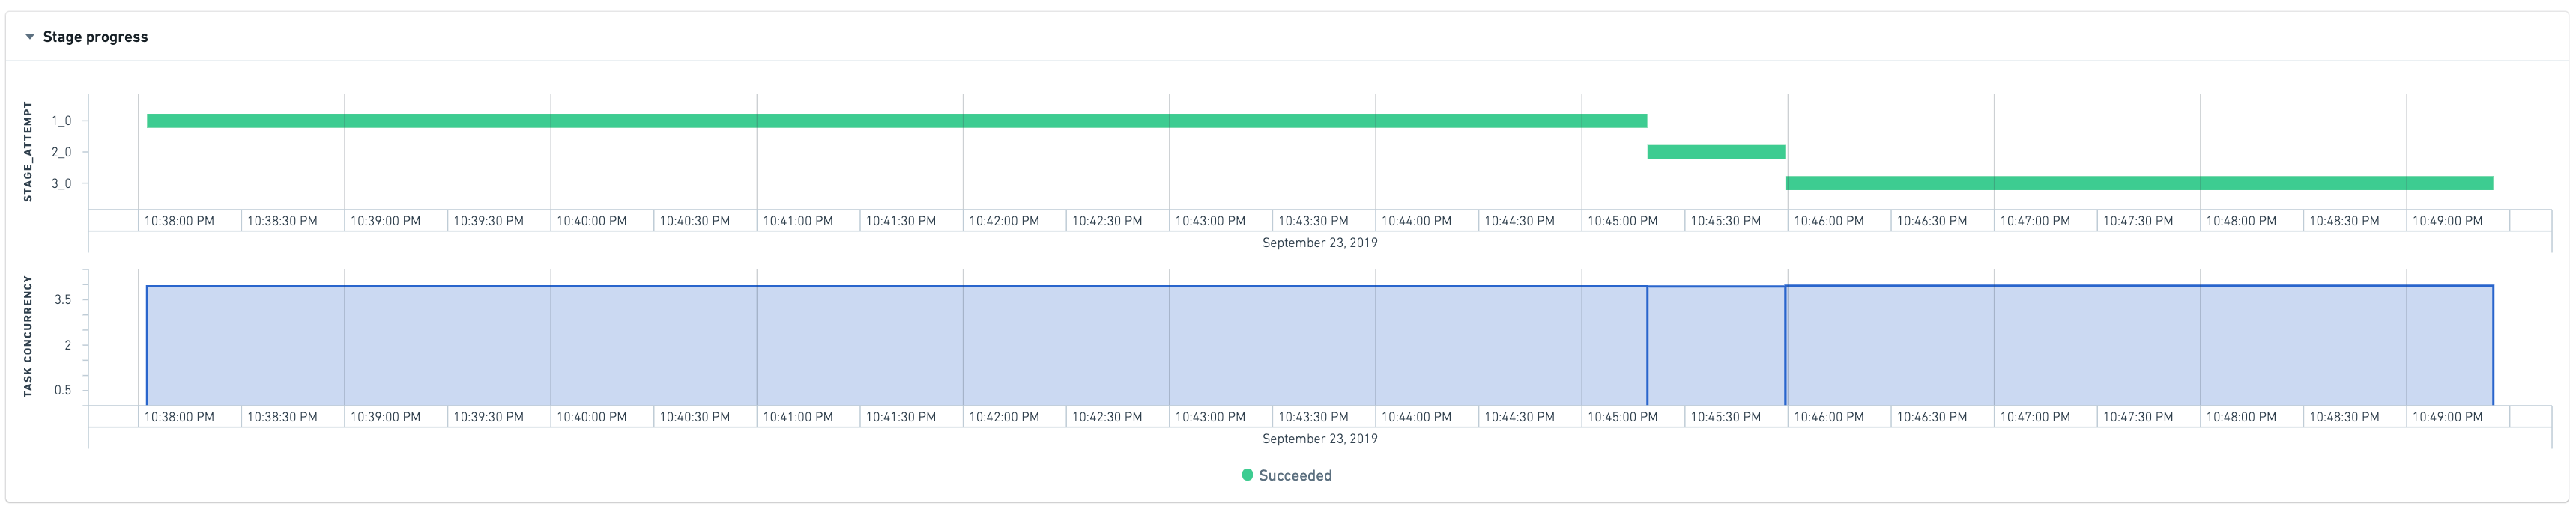Click 10:44:00 PM on the stage attempt axis
Image resolution: width=2576 pixels, height=512 pixels.
pyautogui.click(x=1416, y=221)
